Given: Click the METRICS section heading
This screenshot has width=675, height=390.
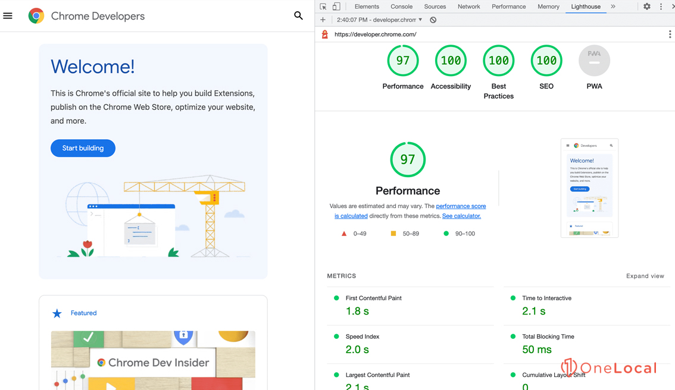Looking at the screenshot, I should (342, 276).
